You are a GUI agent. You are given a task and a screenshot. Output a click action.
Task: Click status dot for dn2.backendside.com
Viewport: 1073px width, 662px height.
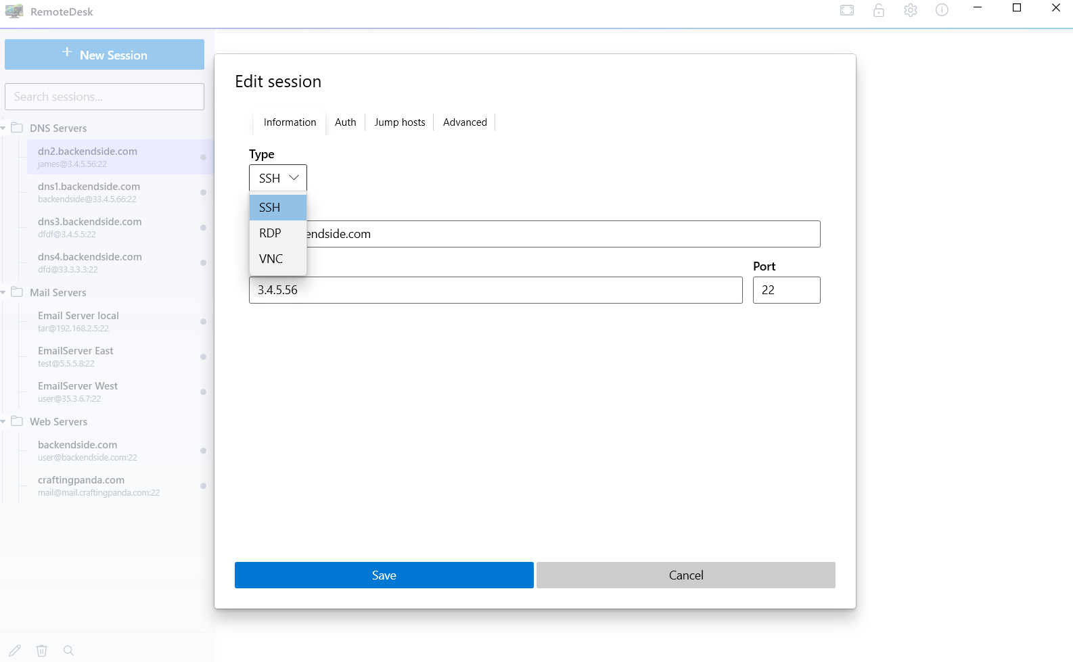tap(203, 157)
